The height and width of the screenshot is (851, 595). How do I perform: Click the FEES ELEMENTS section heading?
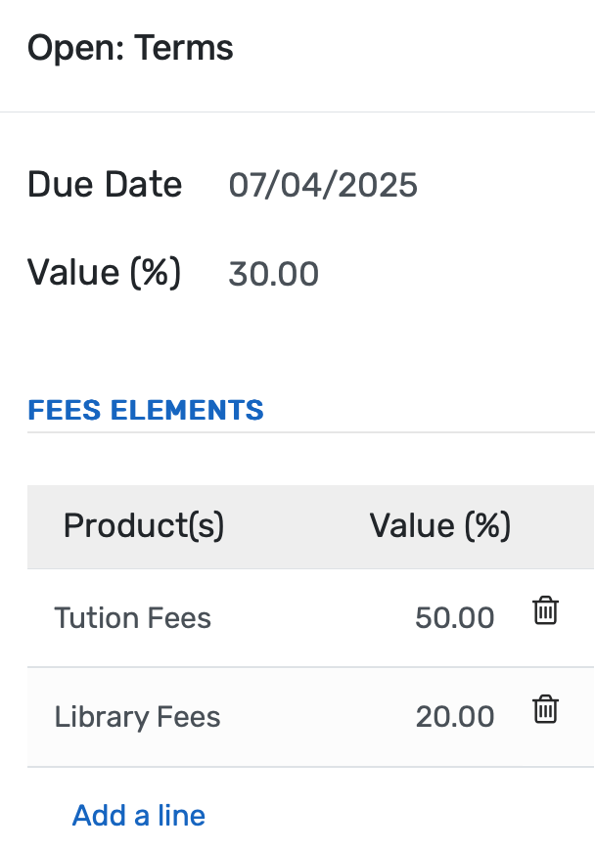tap(146, 409)
